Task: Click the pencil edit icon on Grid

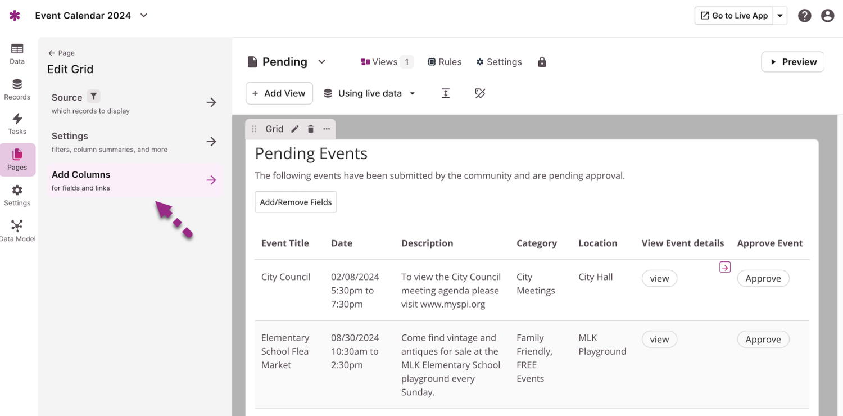Action: (x=294, y=129)
